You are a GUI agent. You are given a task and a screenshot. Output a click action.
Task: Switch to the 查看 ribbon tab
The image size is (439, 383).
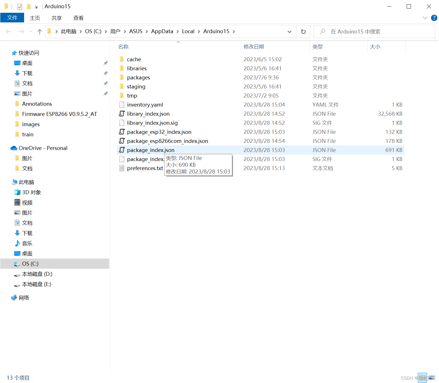tap(79, 18)
